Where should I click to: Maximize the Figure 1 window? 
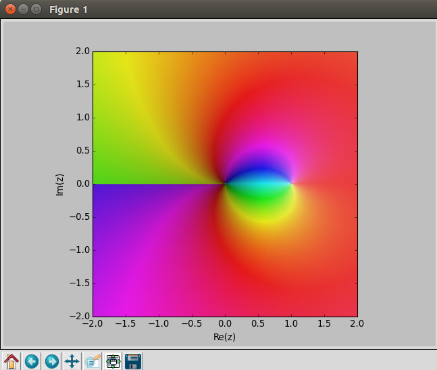point(36,9)
